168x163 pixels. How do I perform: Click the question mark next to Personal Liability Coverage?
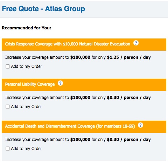[x=60, y=83]
